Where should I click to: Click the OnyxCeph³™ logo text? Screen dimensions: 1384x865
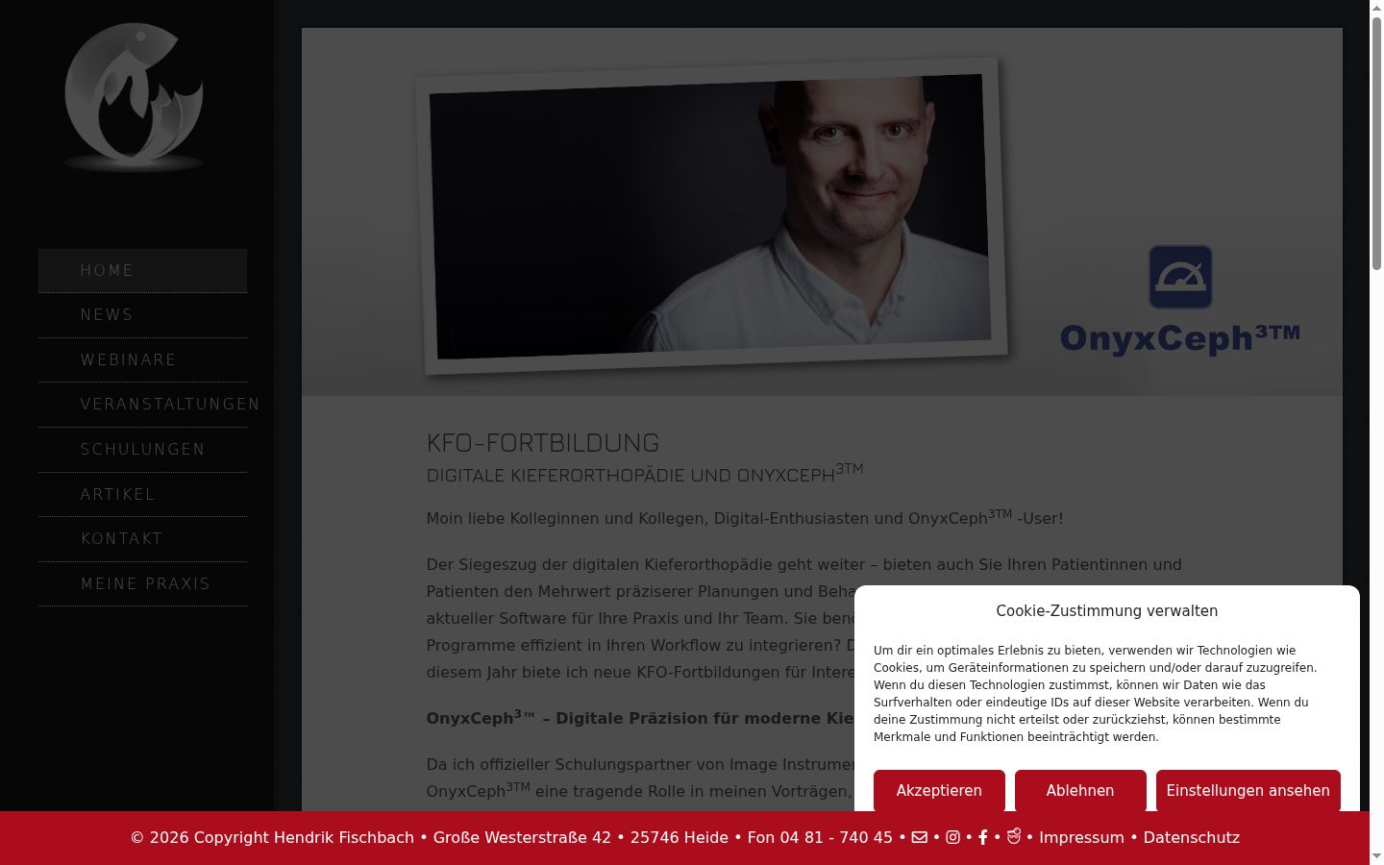tap(1180, 338)
